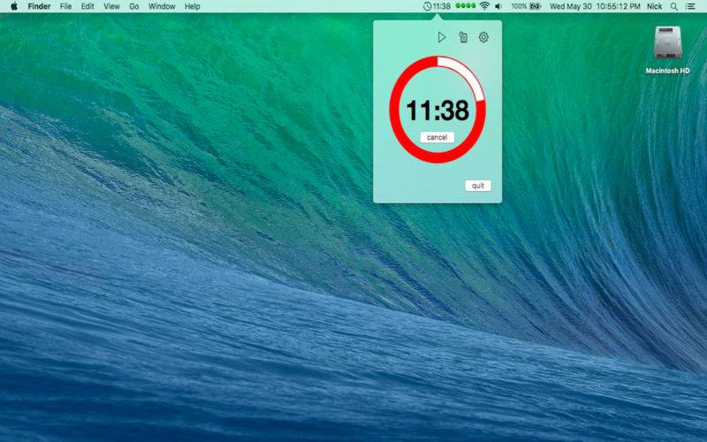Open the Edit menu
Screen dimensions: 707x442
[x=87, y=6]
